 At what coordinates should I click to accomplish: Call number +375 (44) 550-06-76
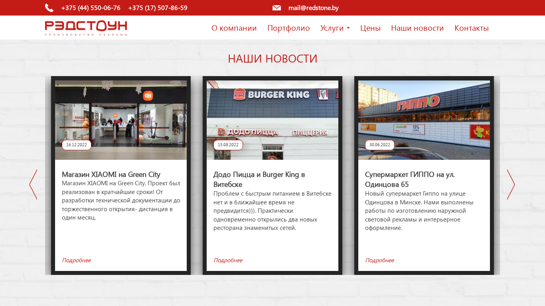(91, 8)
